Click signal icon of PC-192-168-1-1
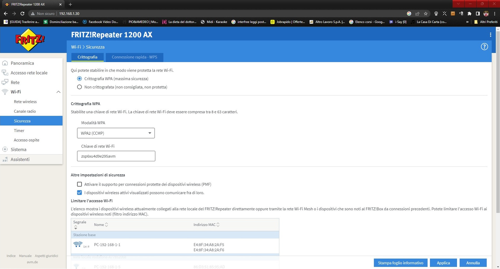500x269 pixels. click(x=78, y=245)
